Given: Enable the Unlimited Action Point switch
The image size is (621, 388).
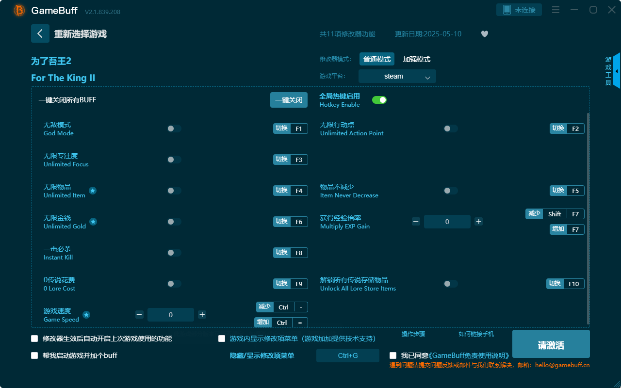Looking at the screenshot, I should pyautogui.click(x=450, y=129).
